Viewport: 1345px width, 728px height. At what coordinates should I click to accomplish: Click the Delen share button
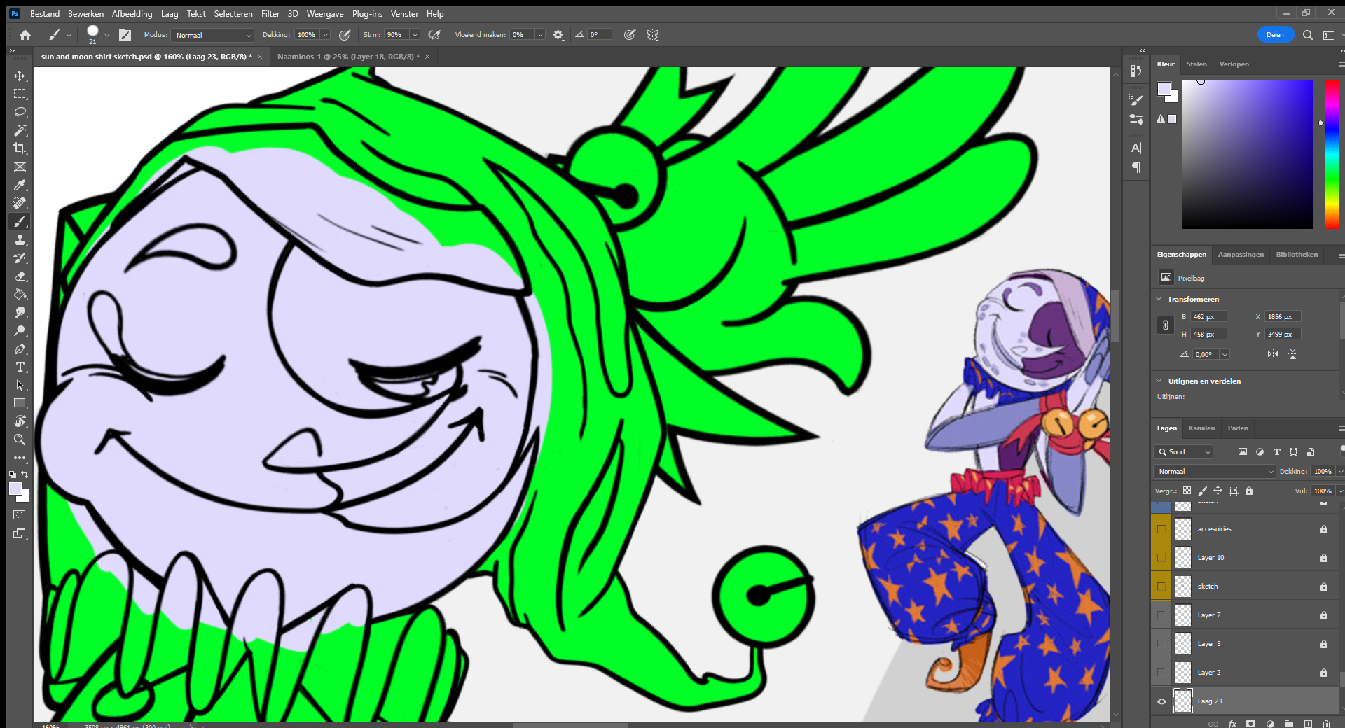pyautogui.click(x=1275, y=35)
